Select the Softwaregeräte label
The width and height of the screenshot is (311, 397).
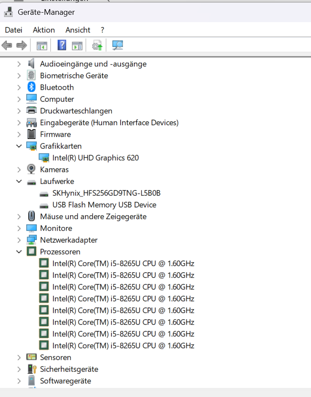tap(66, 381)
